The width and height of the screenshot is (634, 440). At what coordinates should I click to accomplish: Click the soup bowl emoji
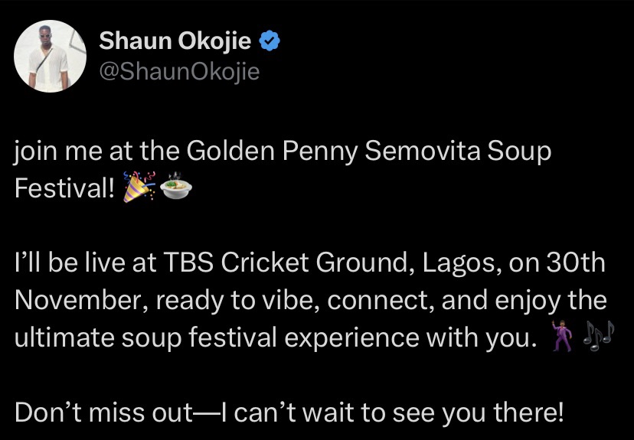tap(176, 187)
